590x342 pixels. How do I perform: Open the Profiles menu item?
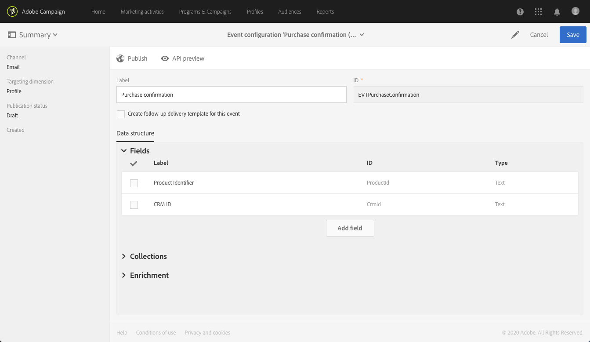255,11
